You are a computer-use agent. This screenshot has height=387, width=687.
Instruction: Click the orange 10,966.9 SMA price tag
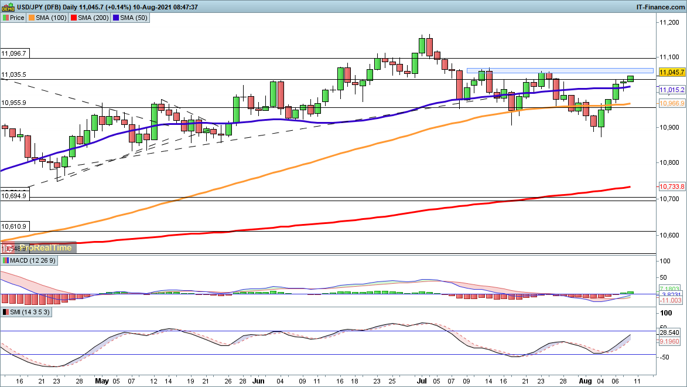pos(672,104)
